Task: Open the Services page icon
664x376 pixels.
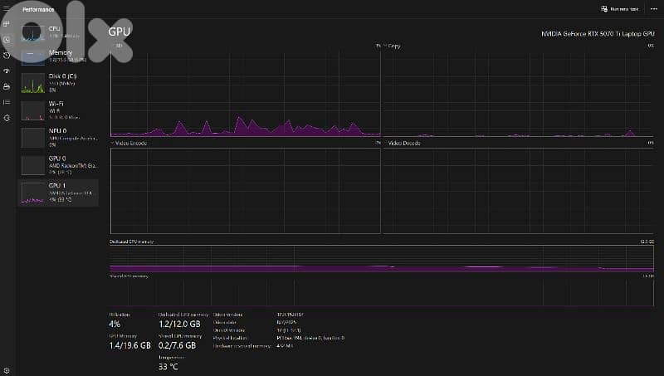Action: coord(7,118)
